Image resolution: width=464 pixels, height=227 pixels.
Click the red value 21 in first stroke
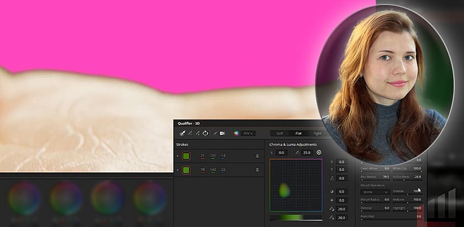click(x=202, y=156)
